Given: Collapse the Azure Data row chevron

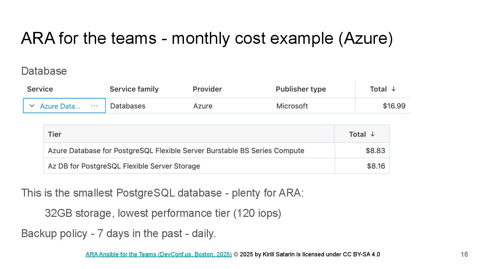Looking at the screenshot, I should 32,106.
